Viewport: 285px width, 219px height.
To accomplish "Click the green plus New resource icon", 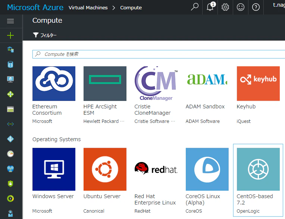I will (x=10, y=35).
